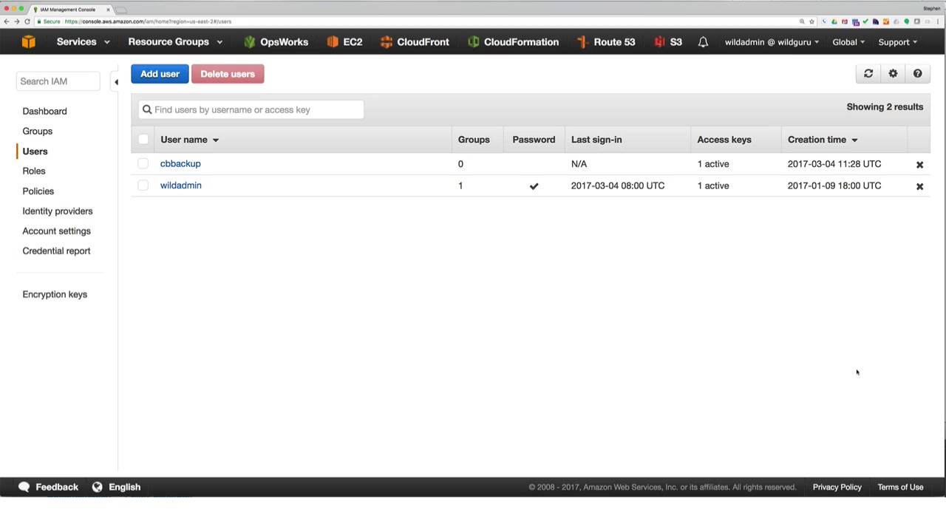Click the Find users by username field

tap(251, 110)
